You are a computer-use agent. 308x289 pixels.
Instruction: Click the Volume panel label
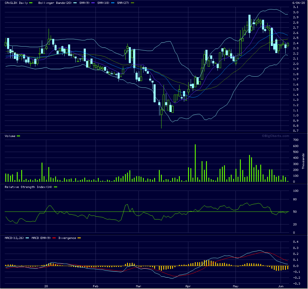pyautogui.click(x=10, y=136)
